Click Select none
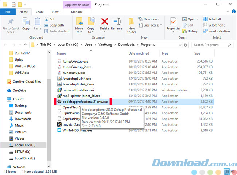Viewport: 237px width, 175px height. pos(214,25)
